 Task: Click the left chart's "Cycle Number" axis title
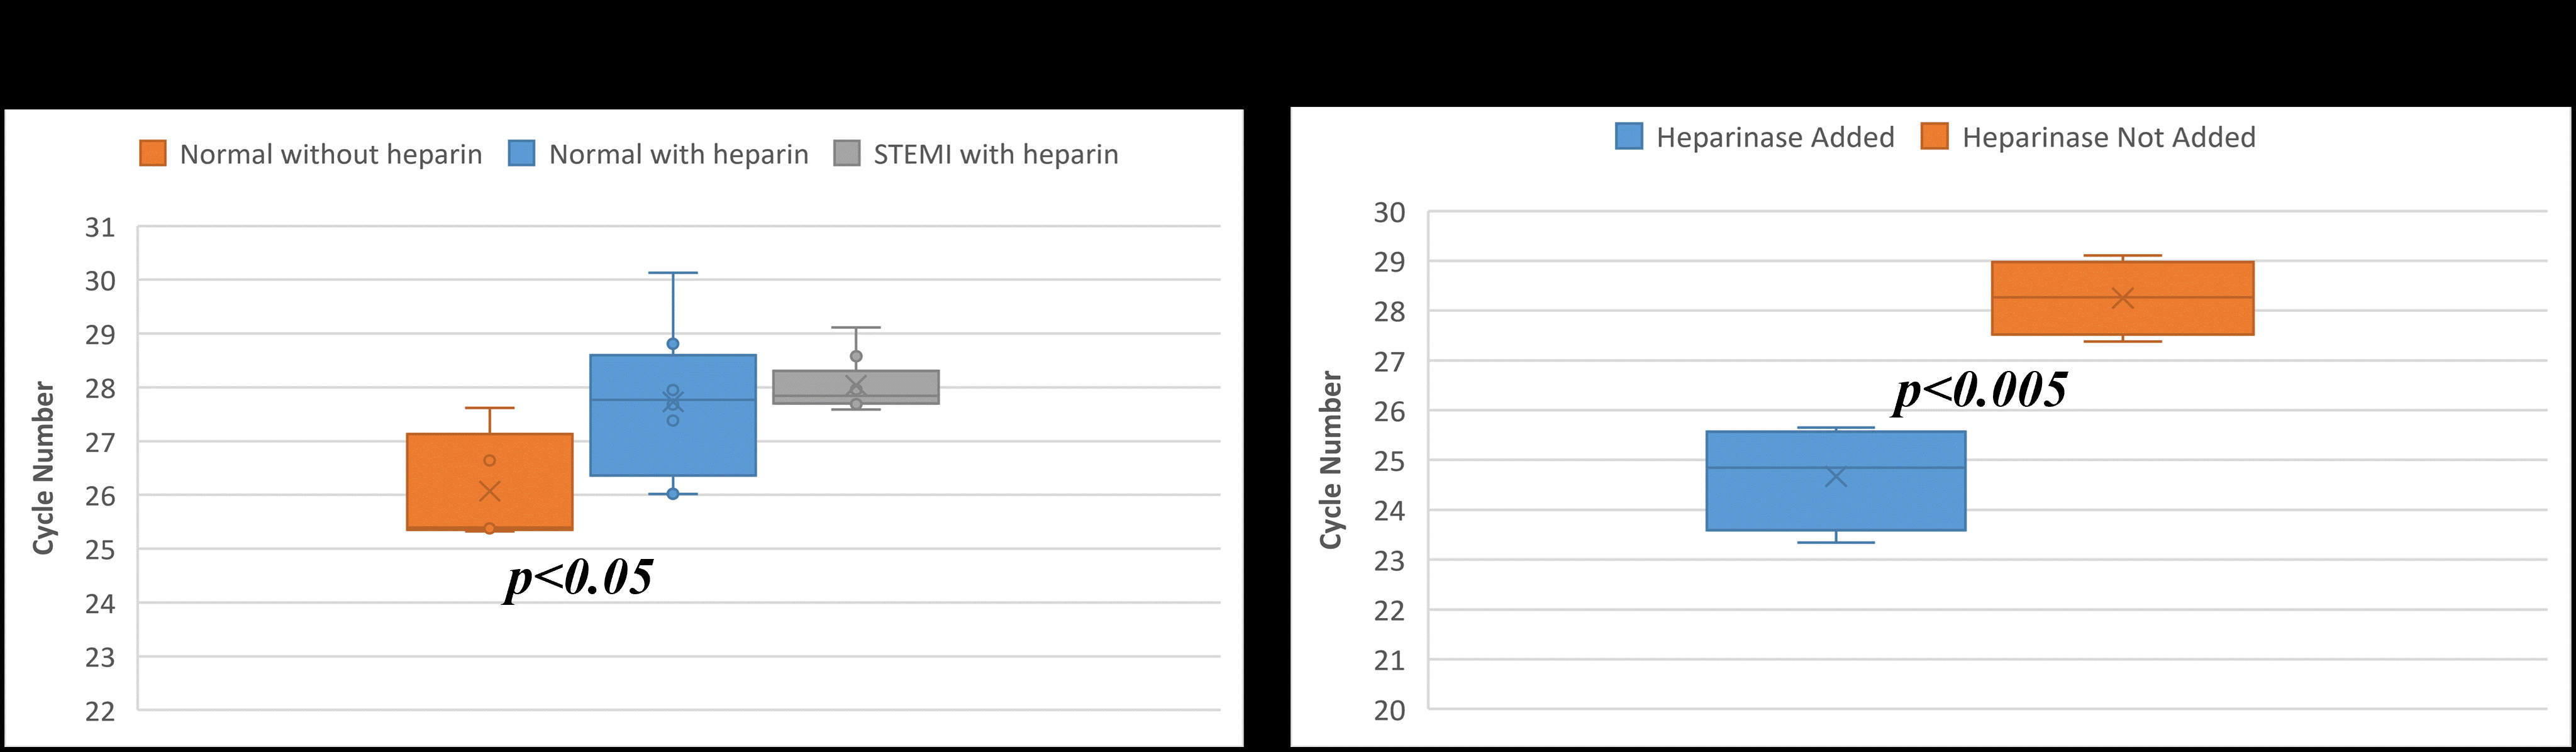click(43, 467)
